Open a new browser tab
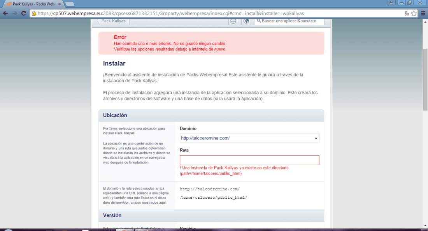This screenshot has height=231, width=428. point(70,4)
